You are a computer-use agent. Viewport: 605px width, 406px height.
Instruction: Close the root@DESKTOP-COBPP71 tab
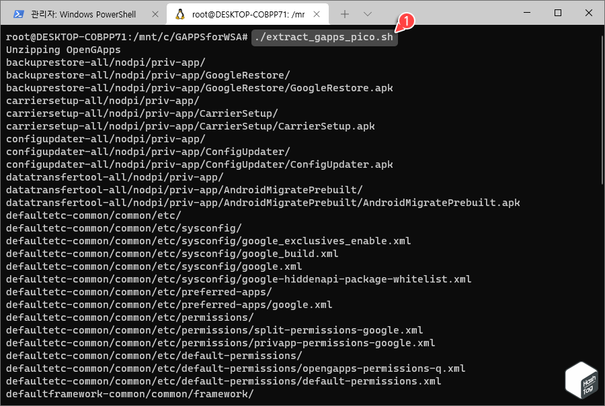tap(317, 14)
